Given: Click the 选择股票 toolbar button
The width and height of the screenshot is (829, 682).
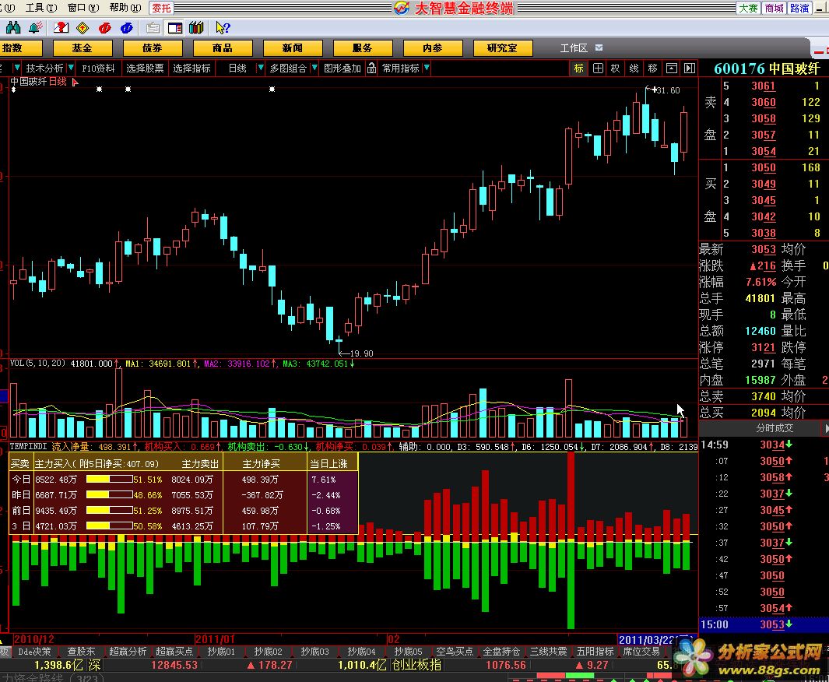Looking at the screenshot, I should point(146,69).
